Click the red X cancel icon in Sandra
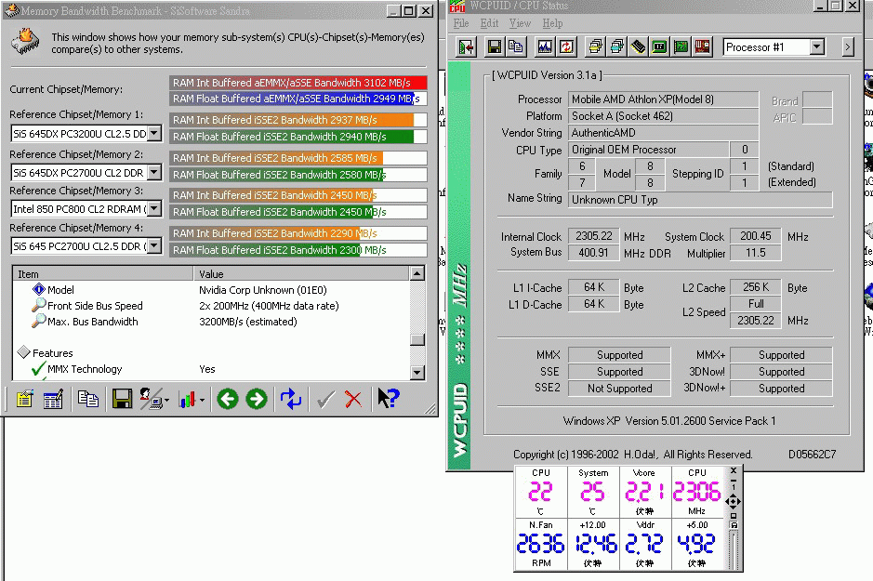Screen dimensions: 873x581 (353, 399)
